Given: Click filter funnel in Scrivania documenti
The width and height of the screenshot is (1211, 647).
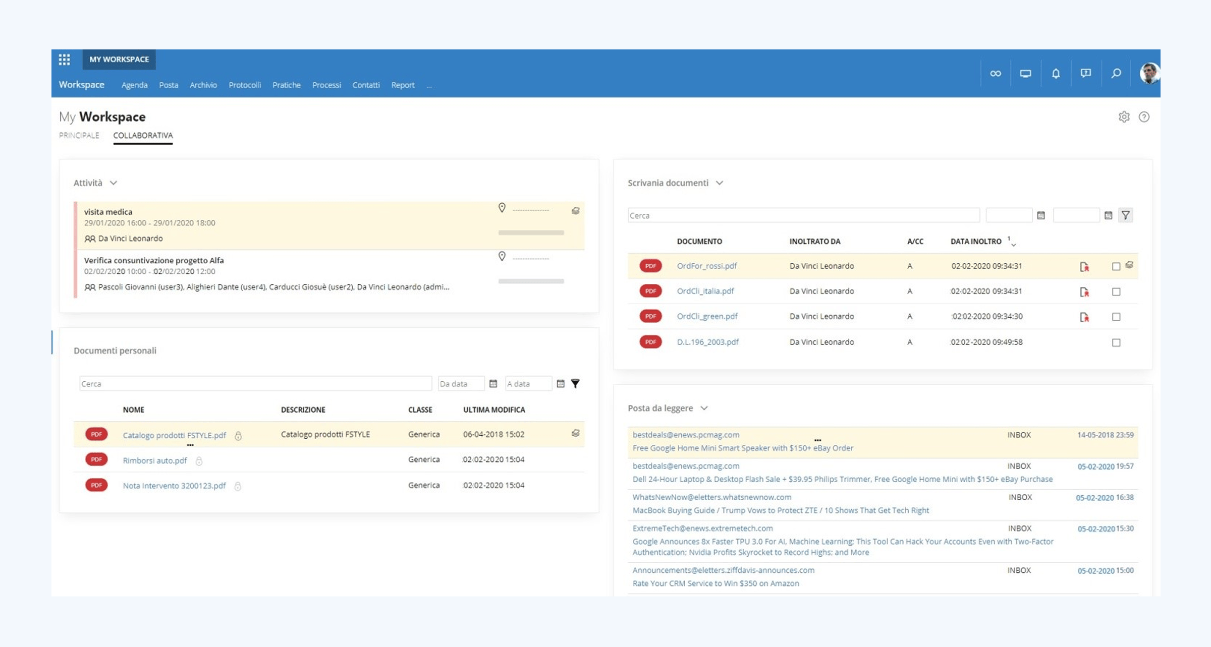Looking at the screenshot, I should point(1125,215).
